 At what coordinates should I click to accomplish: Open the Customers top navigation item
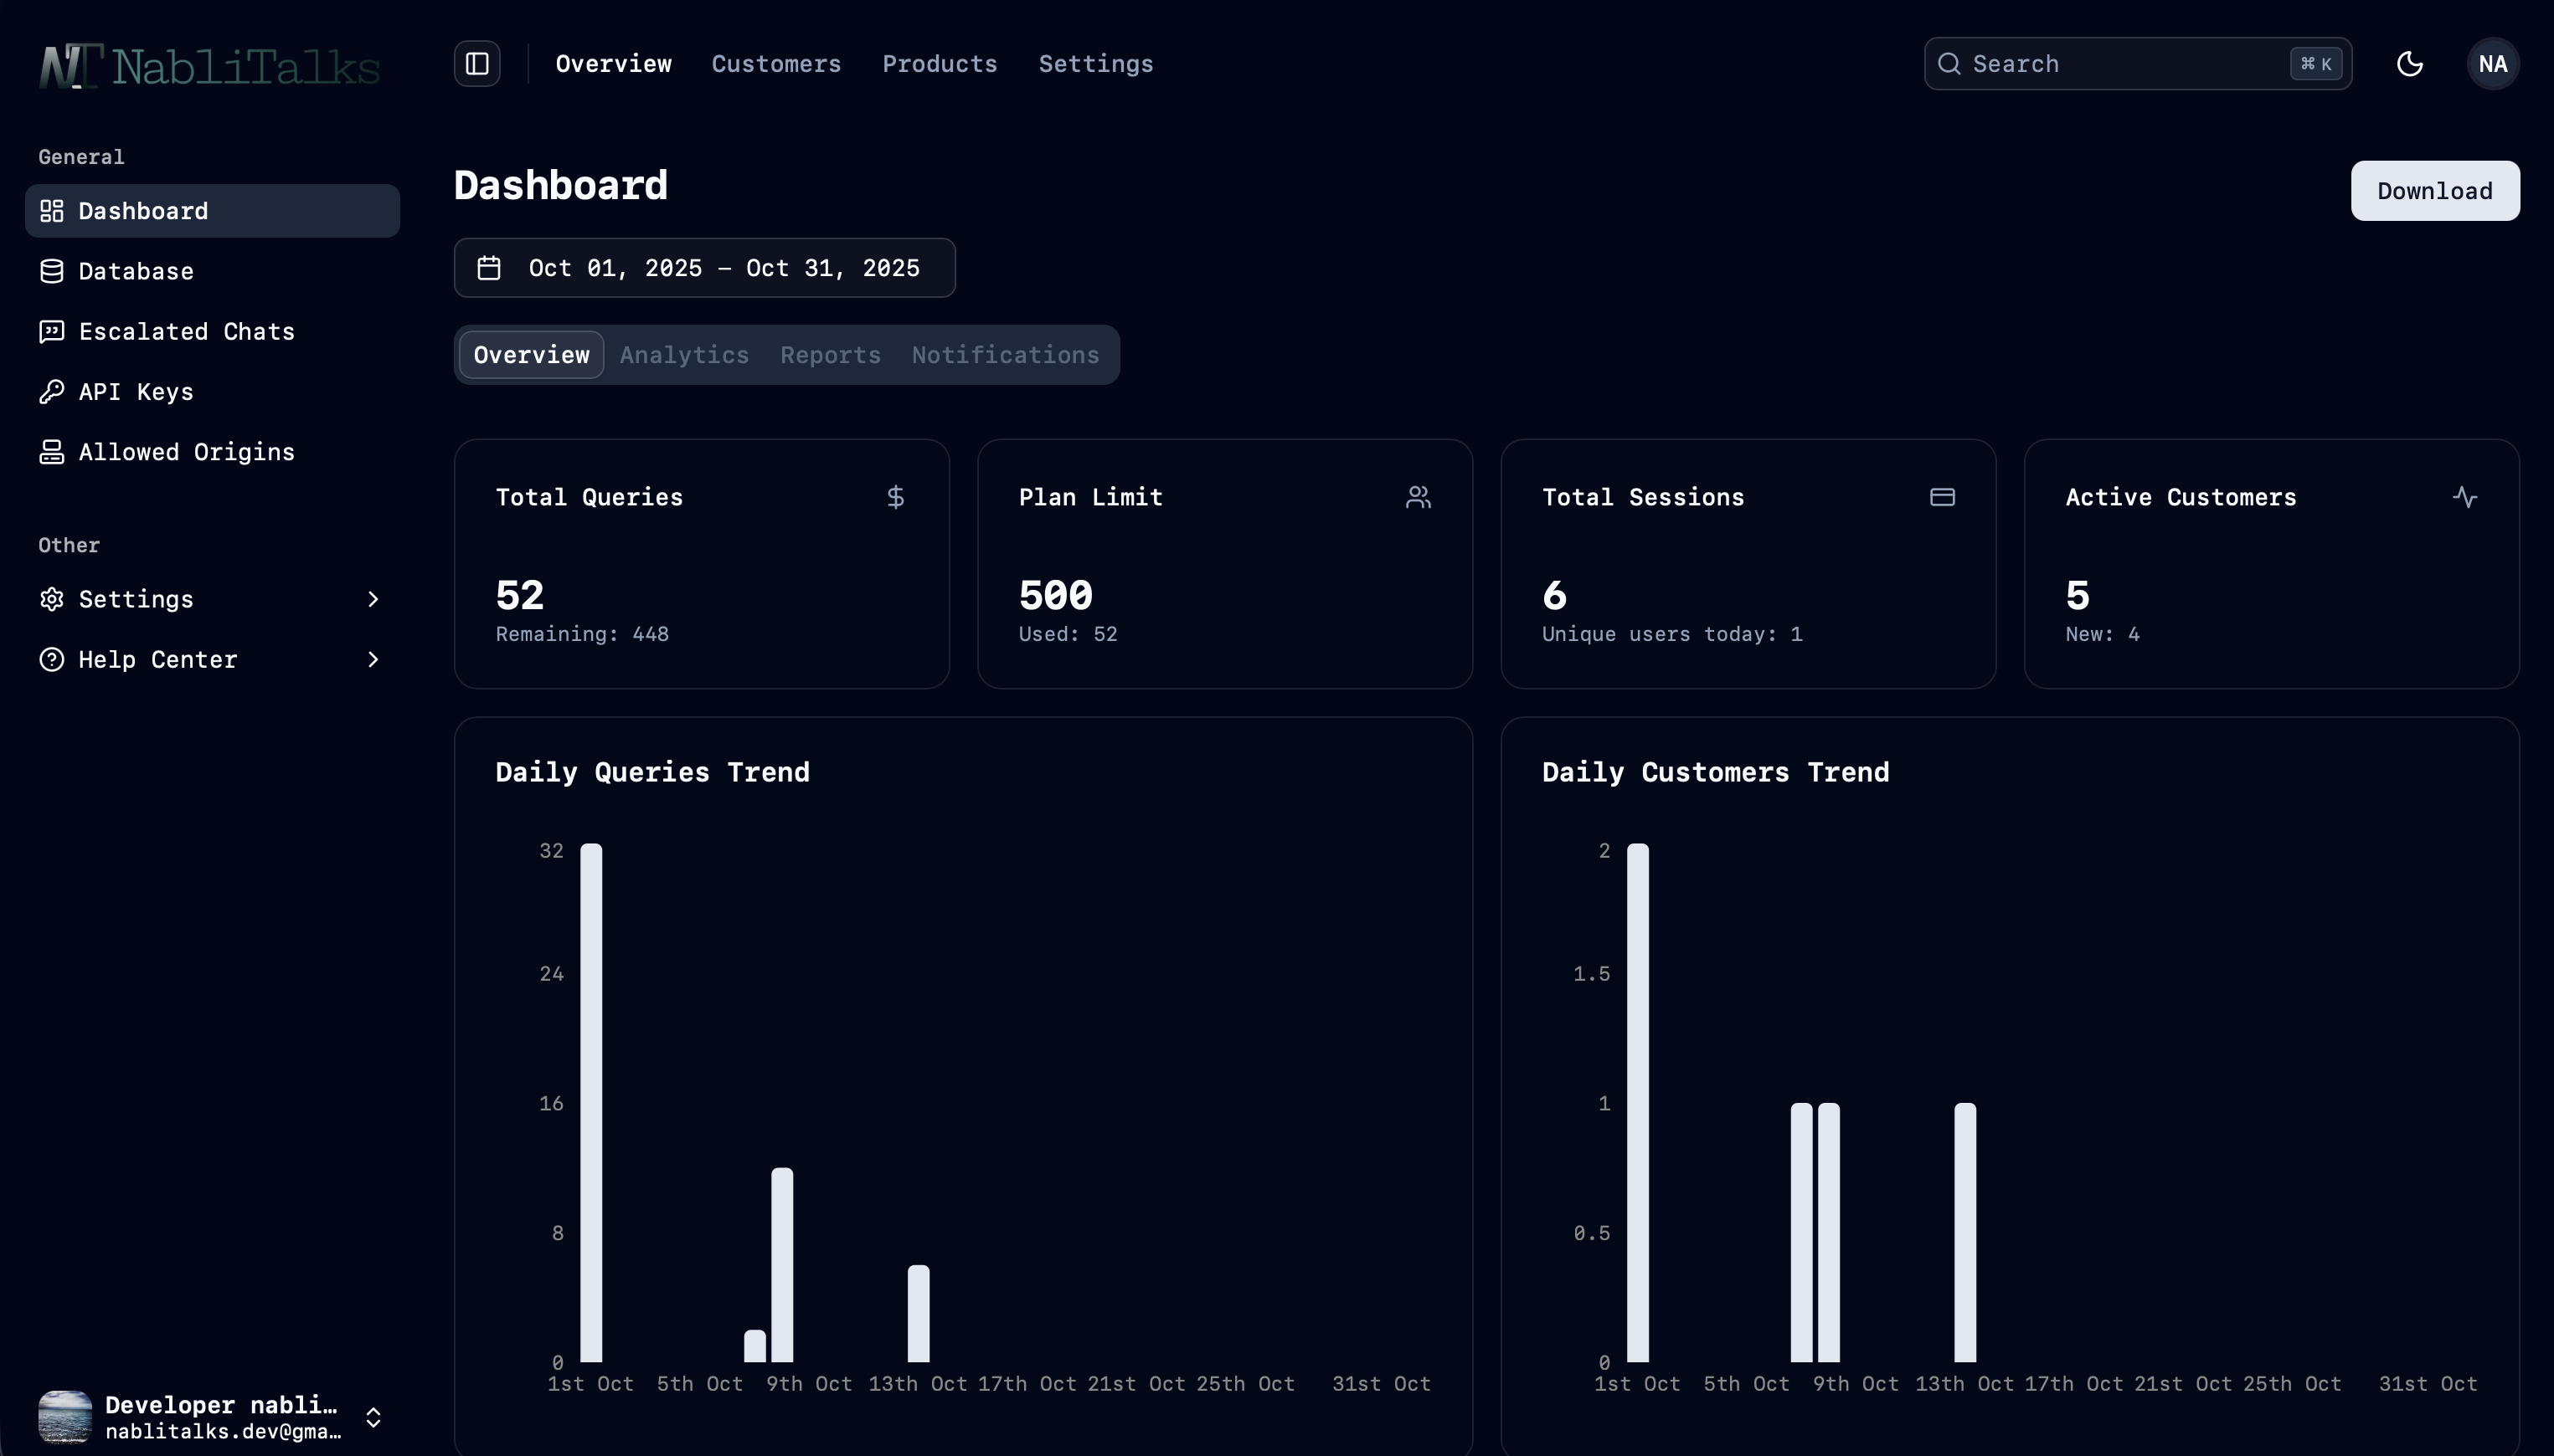click(x=776, y=64)
